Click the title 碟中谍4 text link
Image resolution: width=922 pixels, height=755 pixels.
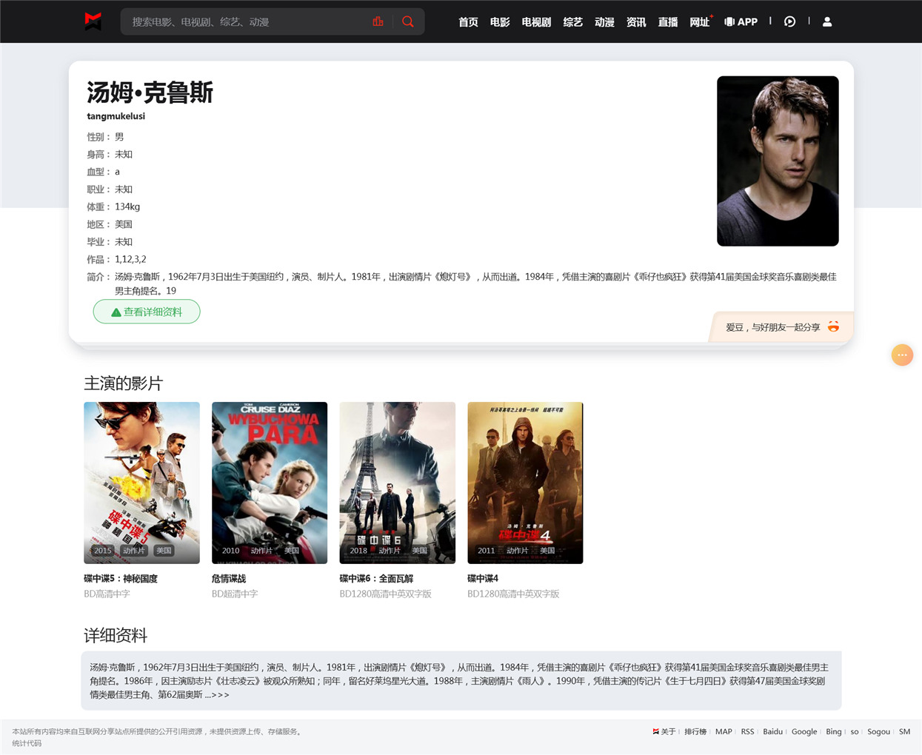click(483, 579)
